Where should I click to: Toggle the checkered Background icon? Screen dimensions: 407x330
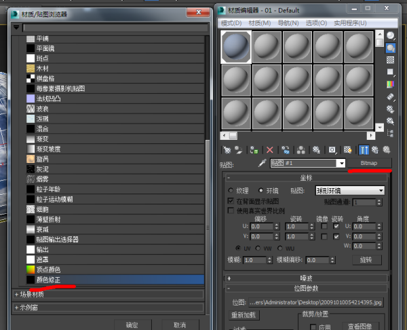(391, 60)
